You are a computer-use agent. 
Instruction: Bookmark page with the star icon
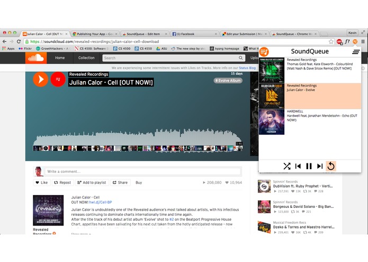(331, 41)
